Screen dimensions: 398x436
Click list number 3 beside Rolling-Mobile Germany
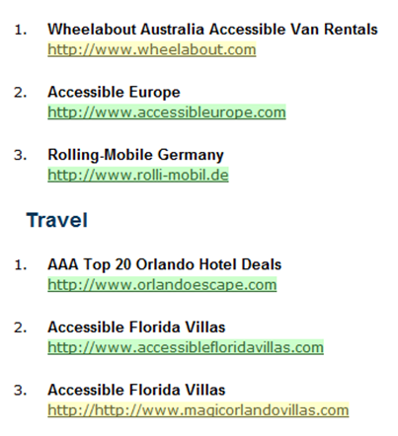pos(21,155)
